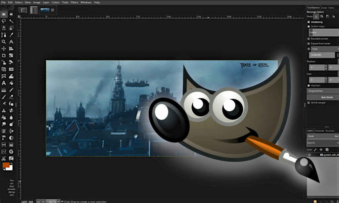Activate the Crop tool
339x203 pixels.
pos(4,56)
